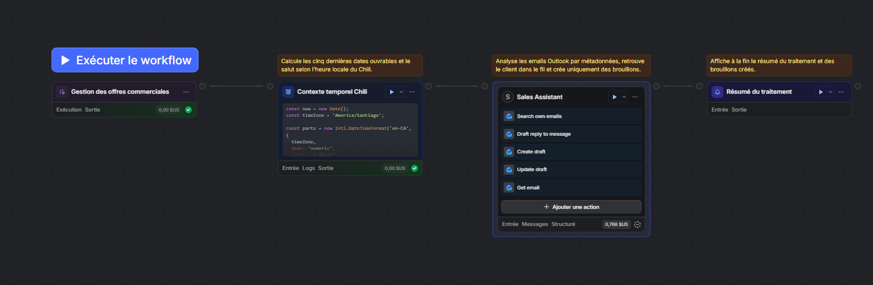The height and width of the screenshot is (285, 873).
Task: Open the three-dot menu of Contexte temporel Chili
Action: (x=412, y=91)
